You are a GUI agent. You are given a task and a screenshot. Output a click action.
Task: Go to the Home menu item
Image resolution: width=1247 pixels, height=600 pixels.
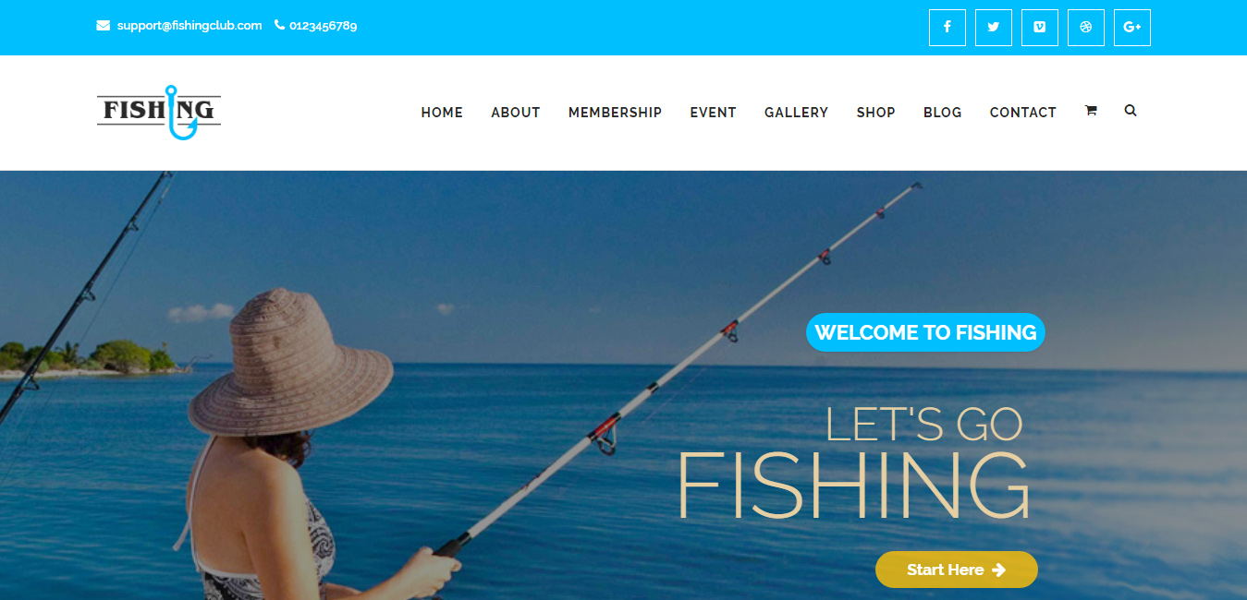click(x=442, y=113)
